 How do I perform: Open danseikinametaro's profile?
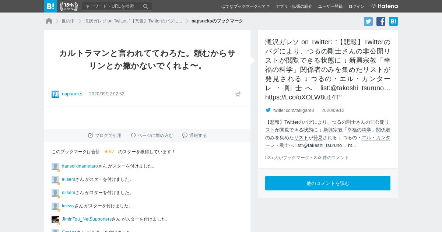80,166
